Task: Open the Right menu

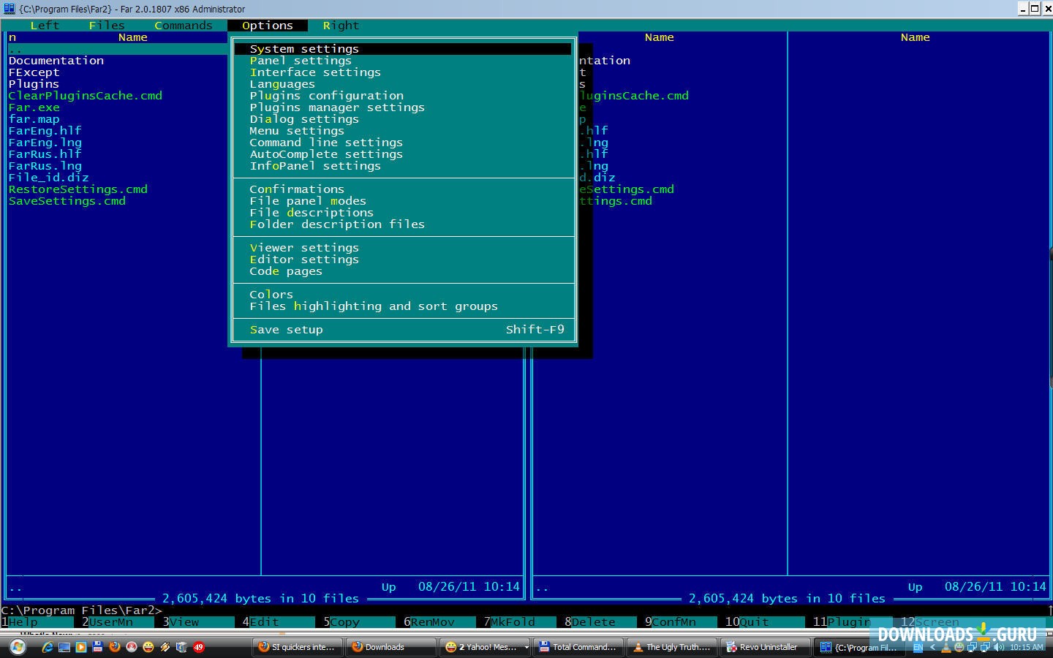Action: 341,26
